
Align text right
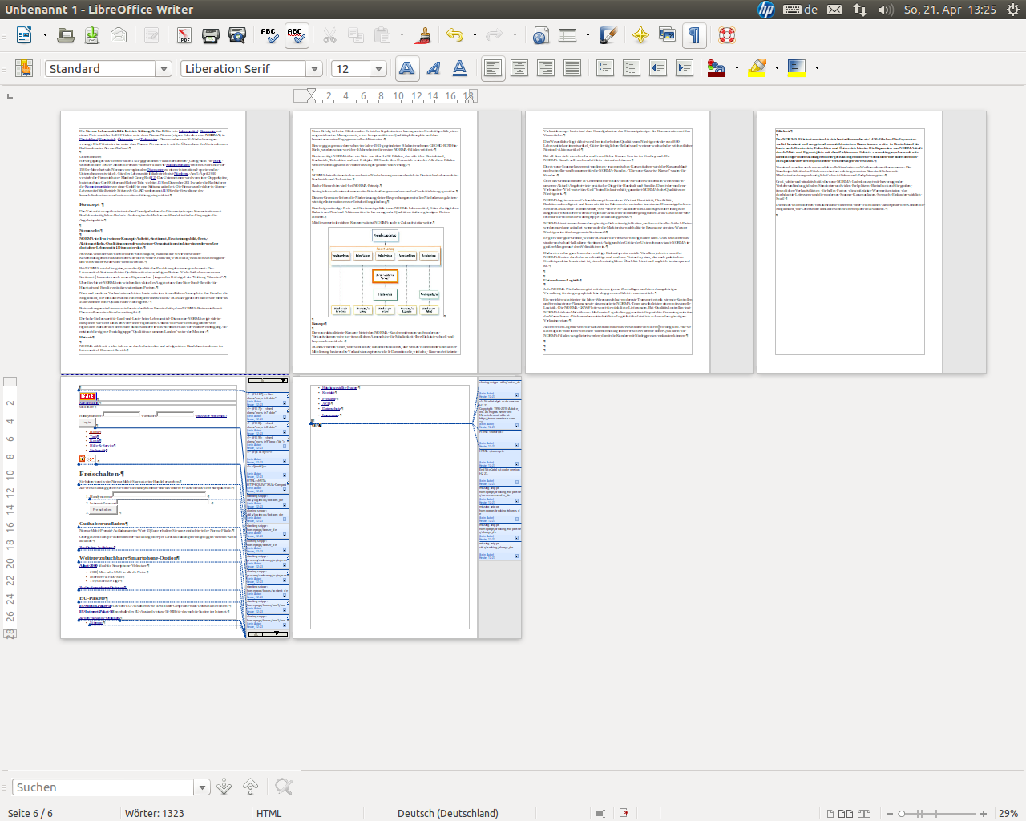(546, 69)
